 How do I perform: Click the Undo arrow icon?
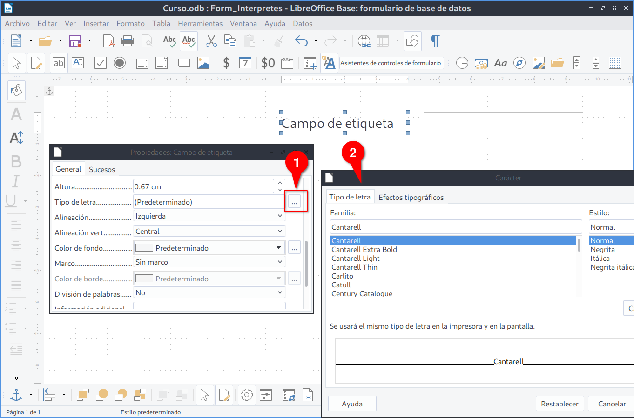coord(301,41)
